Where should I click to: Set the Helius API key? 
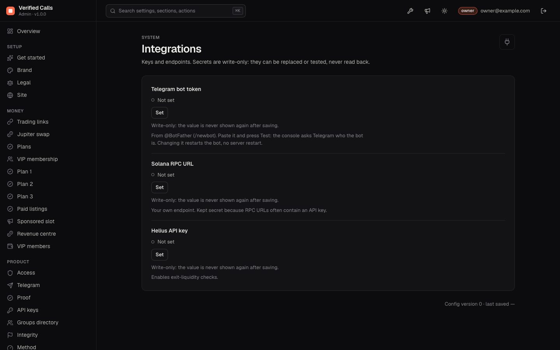tap(159, 255)
